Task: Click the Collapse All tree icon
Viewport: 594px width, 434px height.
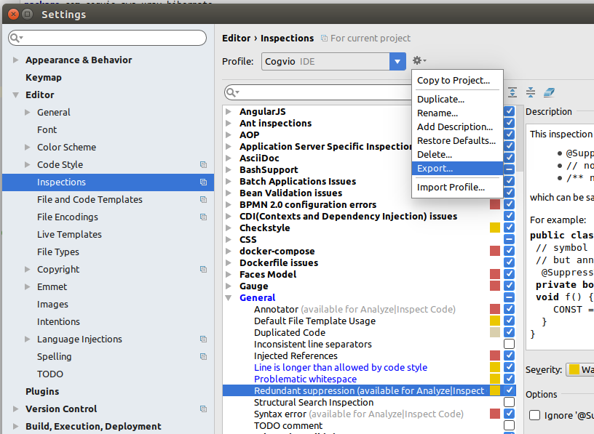Action: point(531,92)
